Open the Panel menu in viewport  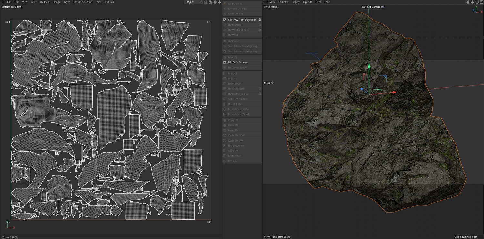[x=328, y=2]
